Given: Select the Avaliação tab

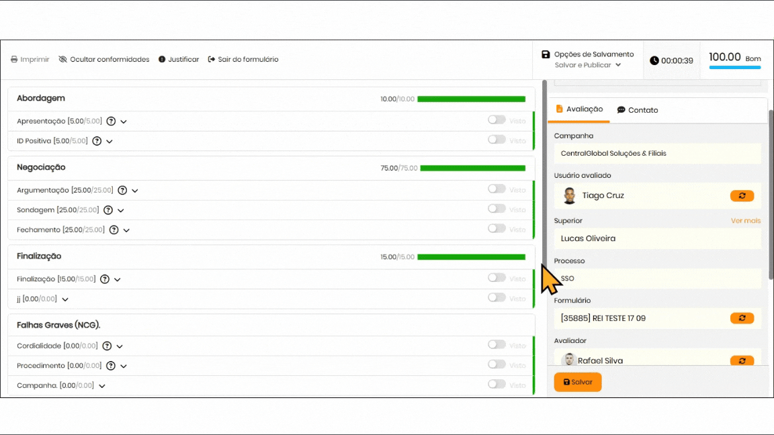Looking at the screenshot, I should (x=579, y=109).
